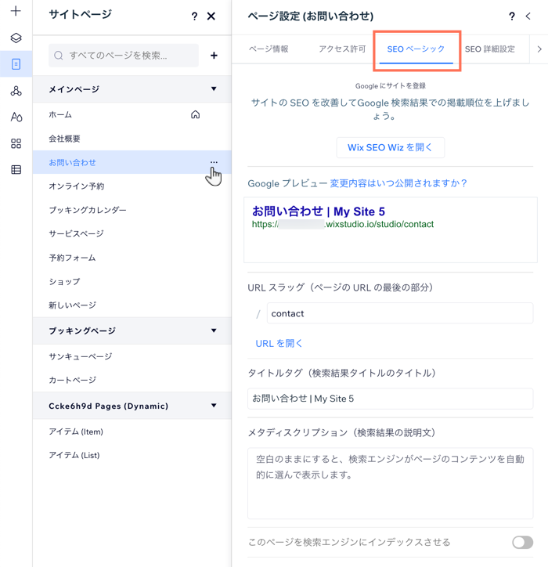Click the home icon beside ホーム
The height and width of the screenshot is (567, 548).
[x=195, y=114]
